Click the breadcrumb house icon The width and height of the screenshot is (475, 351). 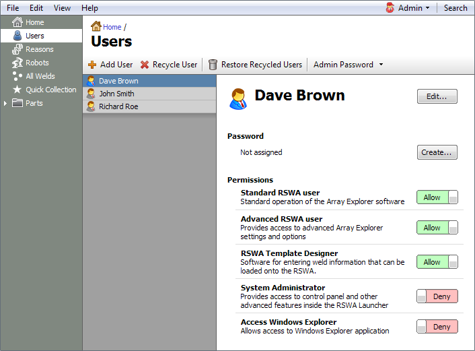pos(96,26)
